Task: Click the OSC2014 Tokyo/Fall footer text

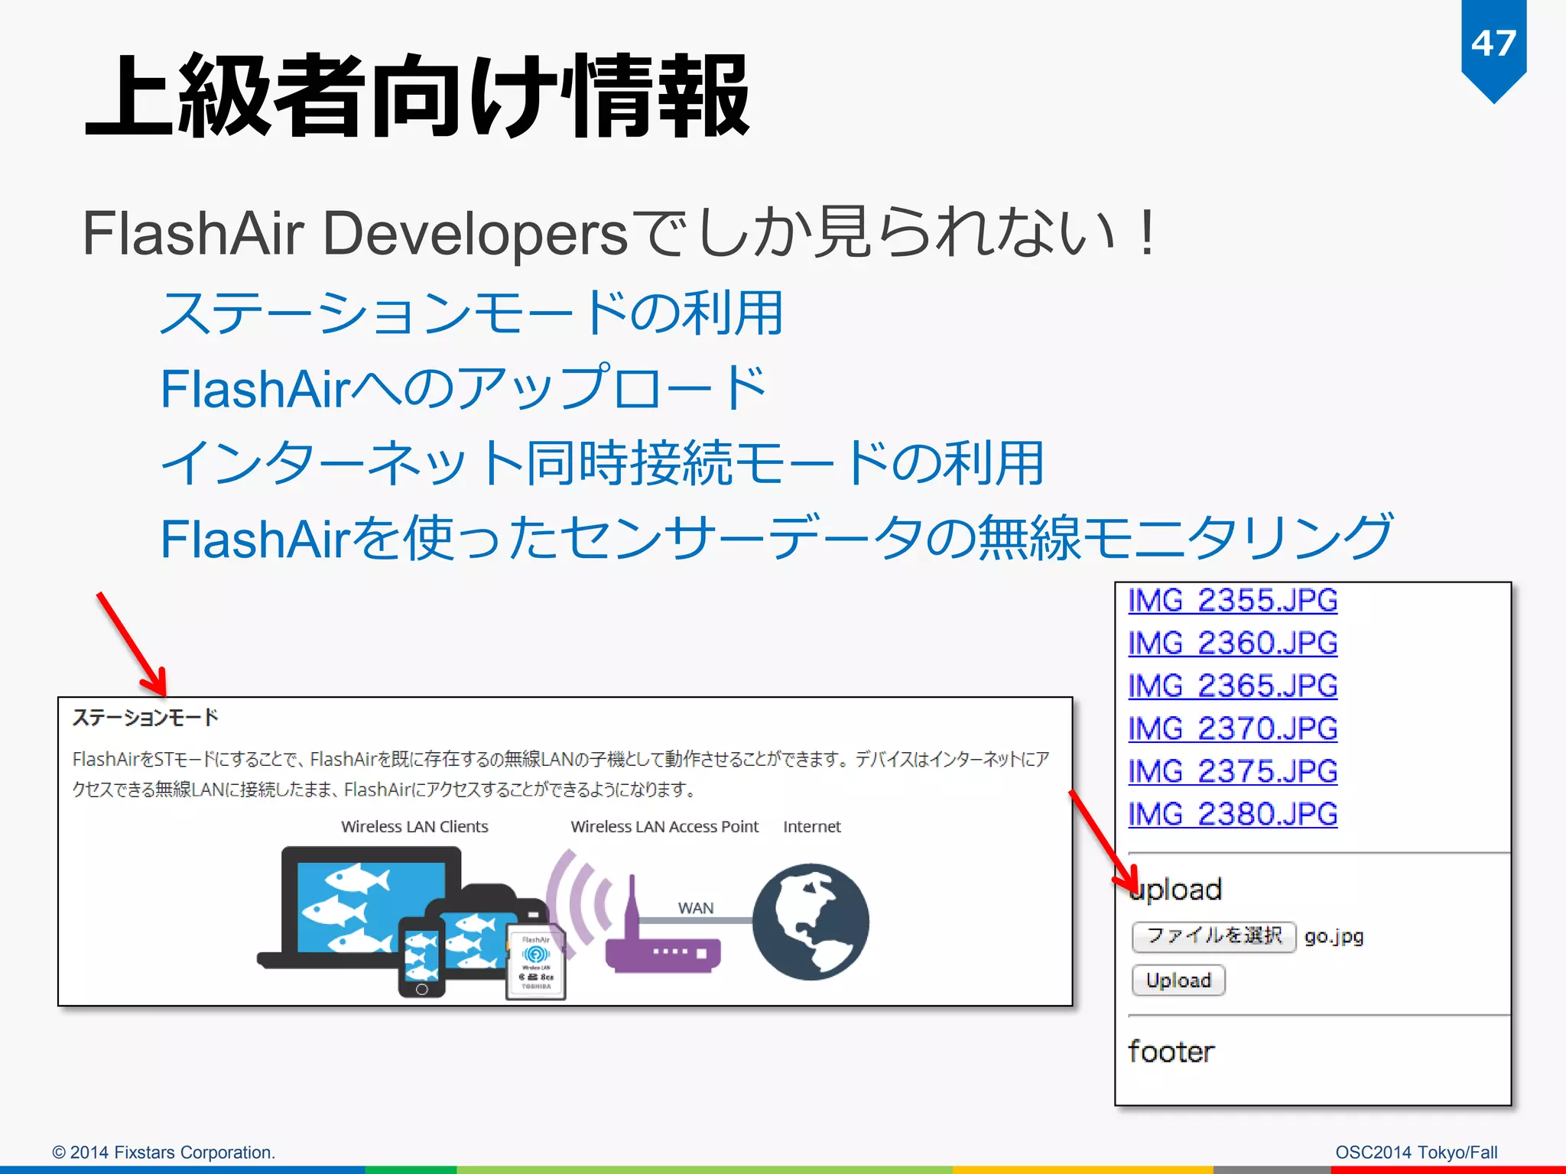Action: coord(1416,1152)
